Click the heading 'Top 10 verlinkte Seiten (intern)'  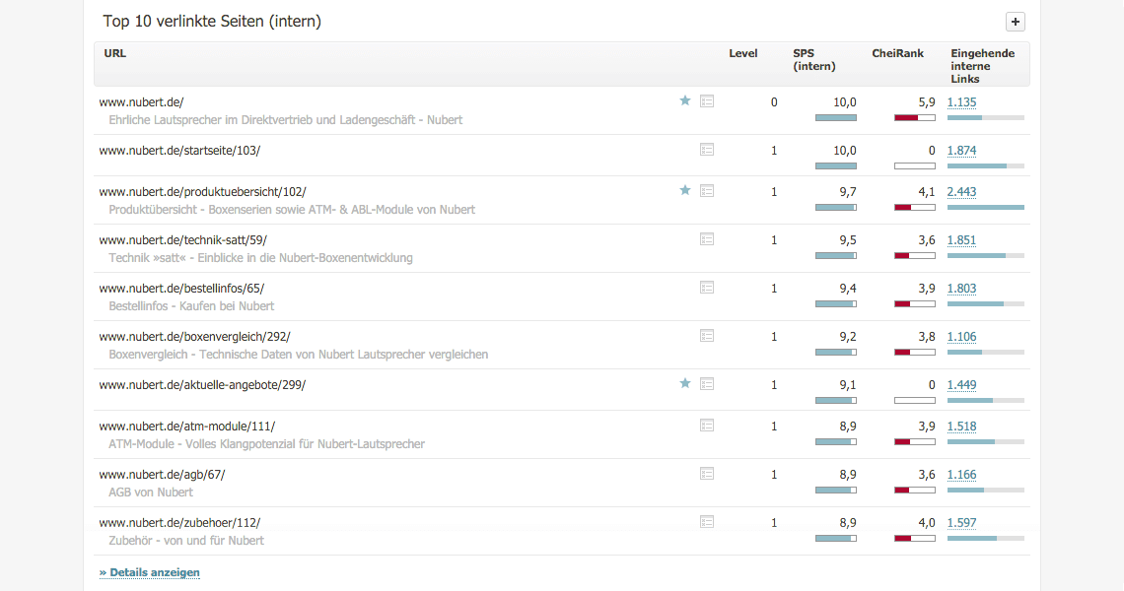coord(212,22)
